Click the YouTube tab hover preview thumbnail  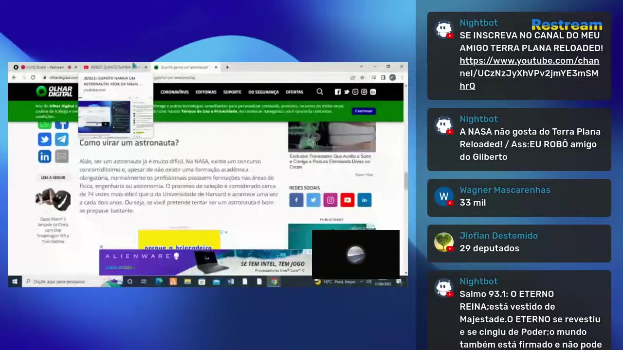tap(116, 117)
